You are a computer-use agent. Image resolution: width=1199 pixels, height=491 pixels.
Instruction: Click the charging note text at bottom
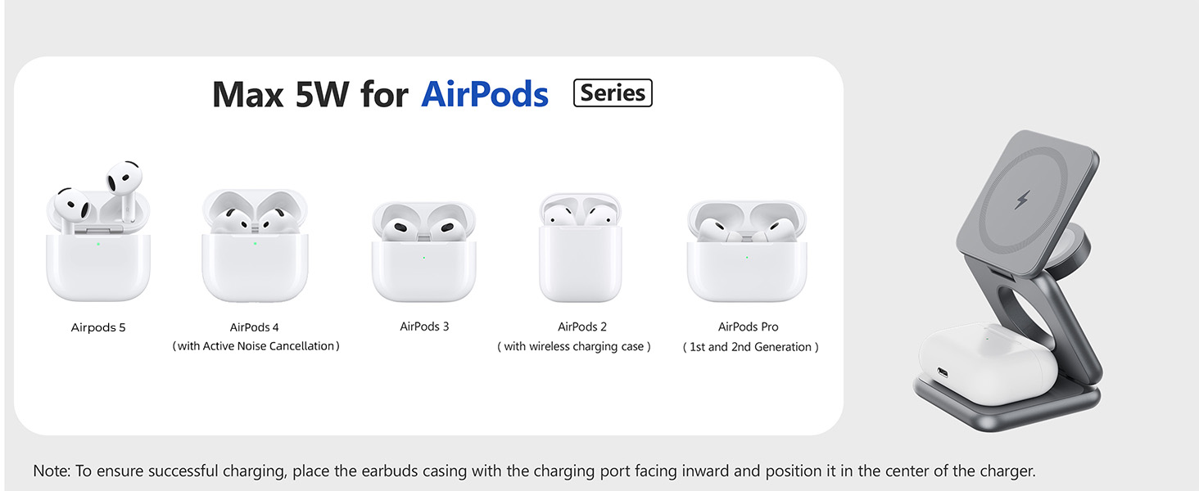coord(534,471)
